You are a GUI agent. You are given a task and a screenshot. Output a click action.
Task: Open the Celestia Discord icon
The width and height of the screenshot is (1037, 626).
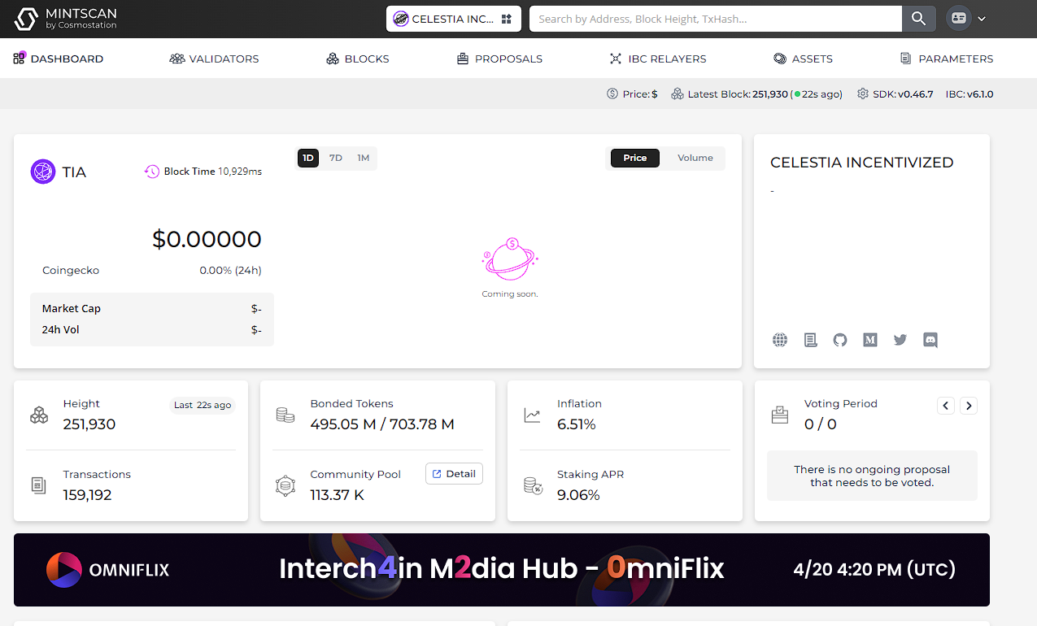(930, 340)
